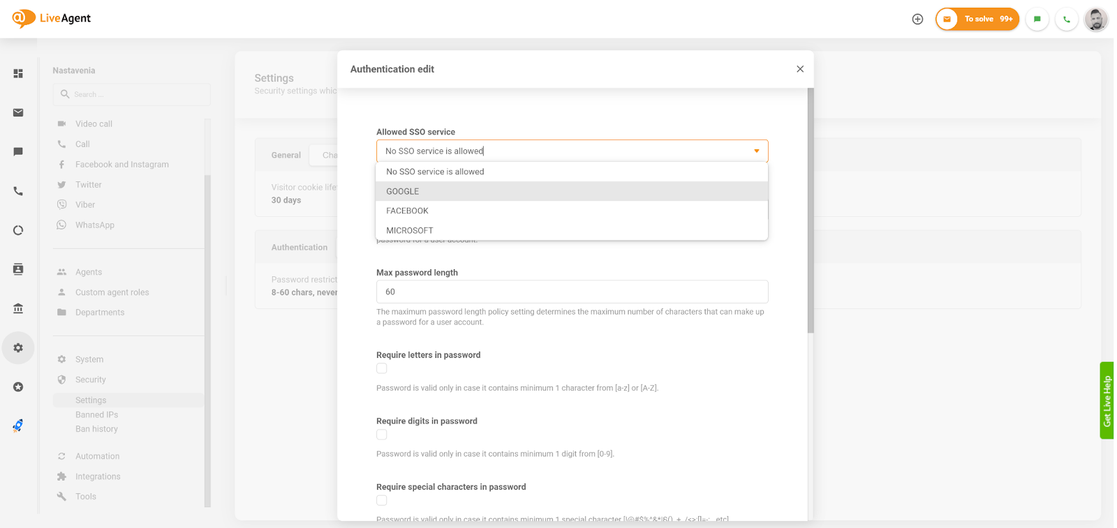The image size is (1117, 528).
Task: Open the dashboard grid icon in left rail
Action: click(x=18, y=73)
